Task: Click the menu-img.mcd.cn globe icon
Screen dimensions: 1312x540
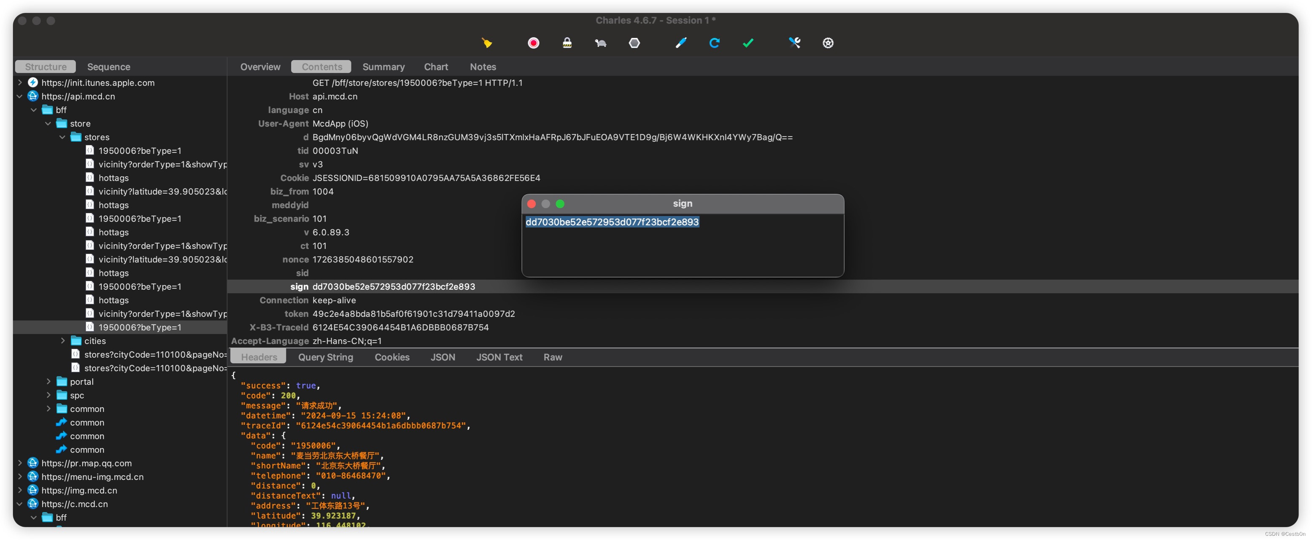Action: (x=33, y=476)
